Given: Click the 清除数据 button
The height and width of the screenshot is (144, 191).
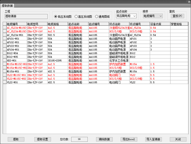Looking at the screenshot, I should [104, 139].
